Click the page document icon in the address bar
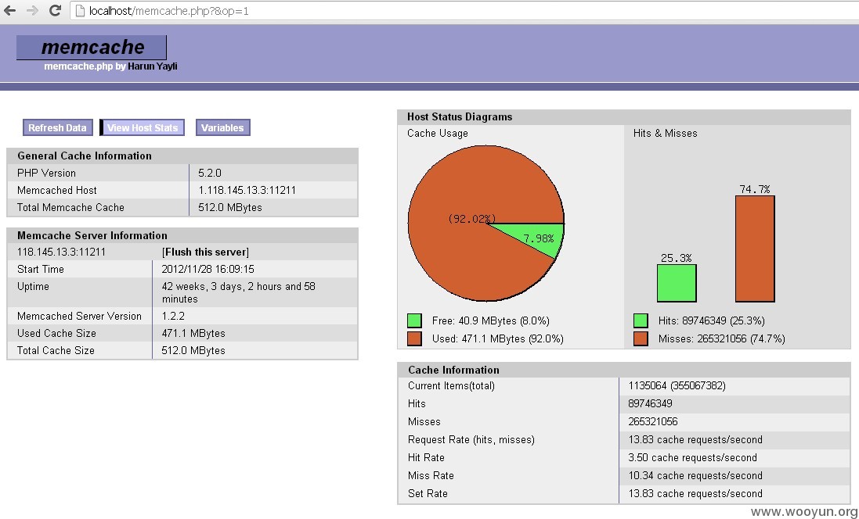Viewport: 859px width, 519px height. click(80, 10)
